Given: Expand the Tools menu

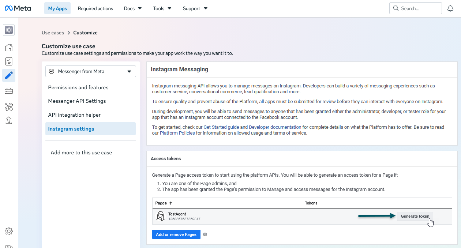Looking at the screenshot, I should tap(162, 8).
